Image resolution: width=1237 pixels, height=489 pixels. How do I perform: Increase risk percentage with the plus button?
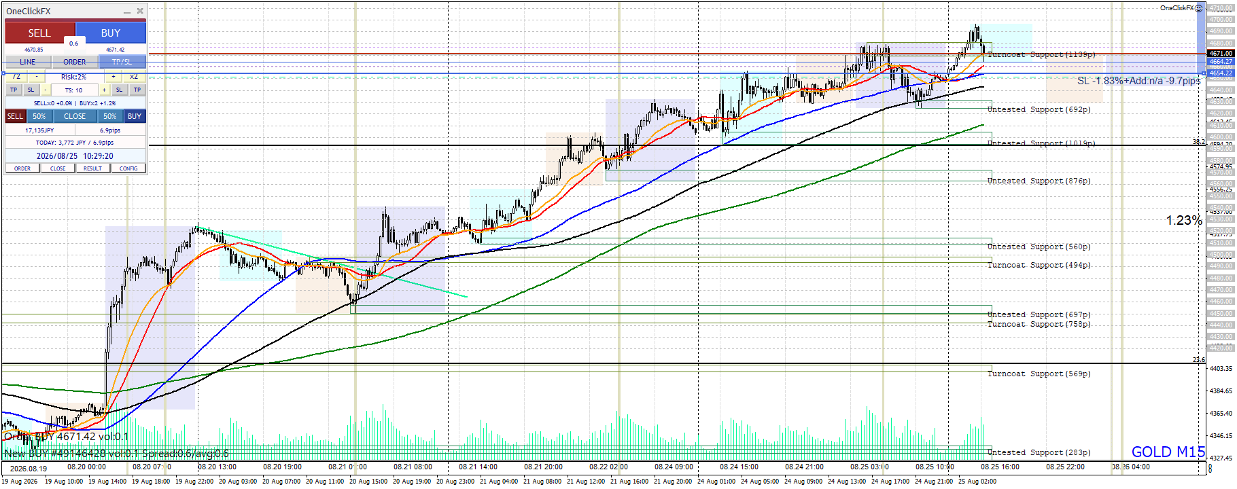click(x=114, y=77)
